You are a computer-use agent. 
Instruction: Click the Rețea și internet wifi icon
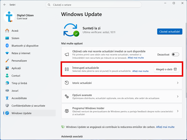click(7, 53)
